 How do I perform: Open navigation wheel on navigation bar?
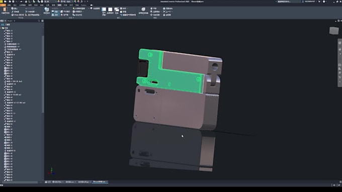click(339, 43)
